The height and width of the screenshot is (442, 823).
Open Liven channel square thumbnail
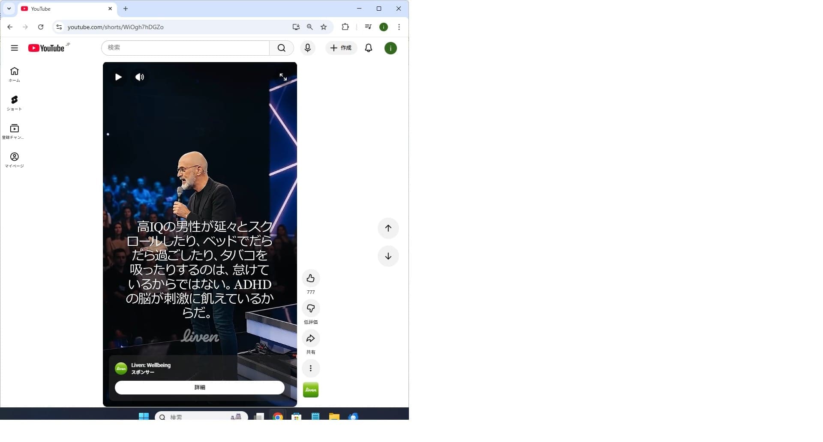pos(311,390)
